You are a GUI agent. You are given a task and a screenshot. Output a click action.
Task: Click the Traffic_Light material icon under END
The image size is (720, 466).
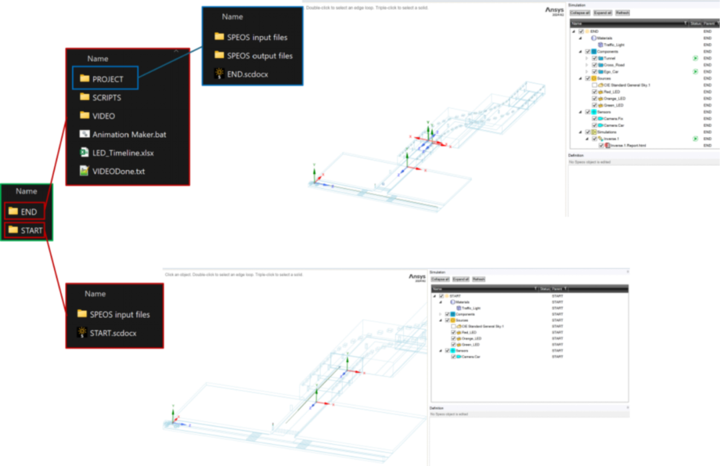(x=600, y=45)
